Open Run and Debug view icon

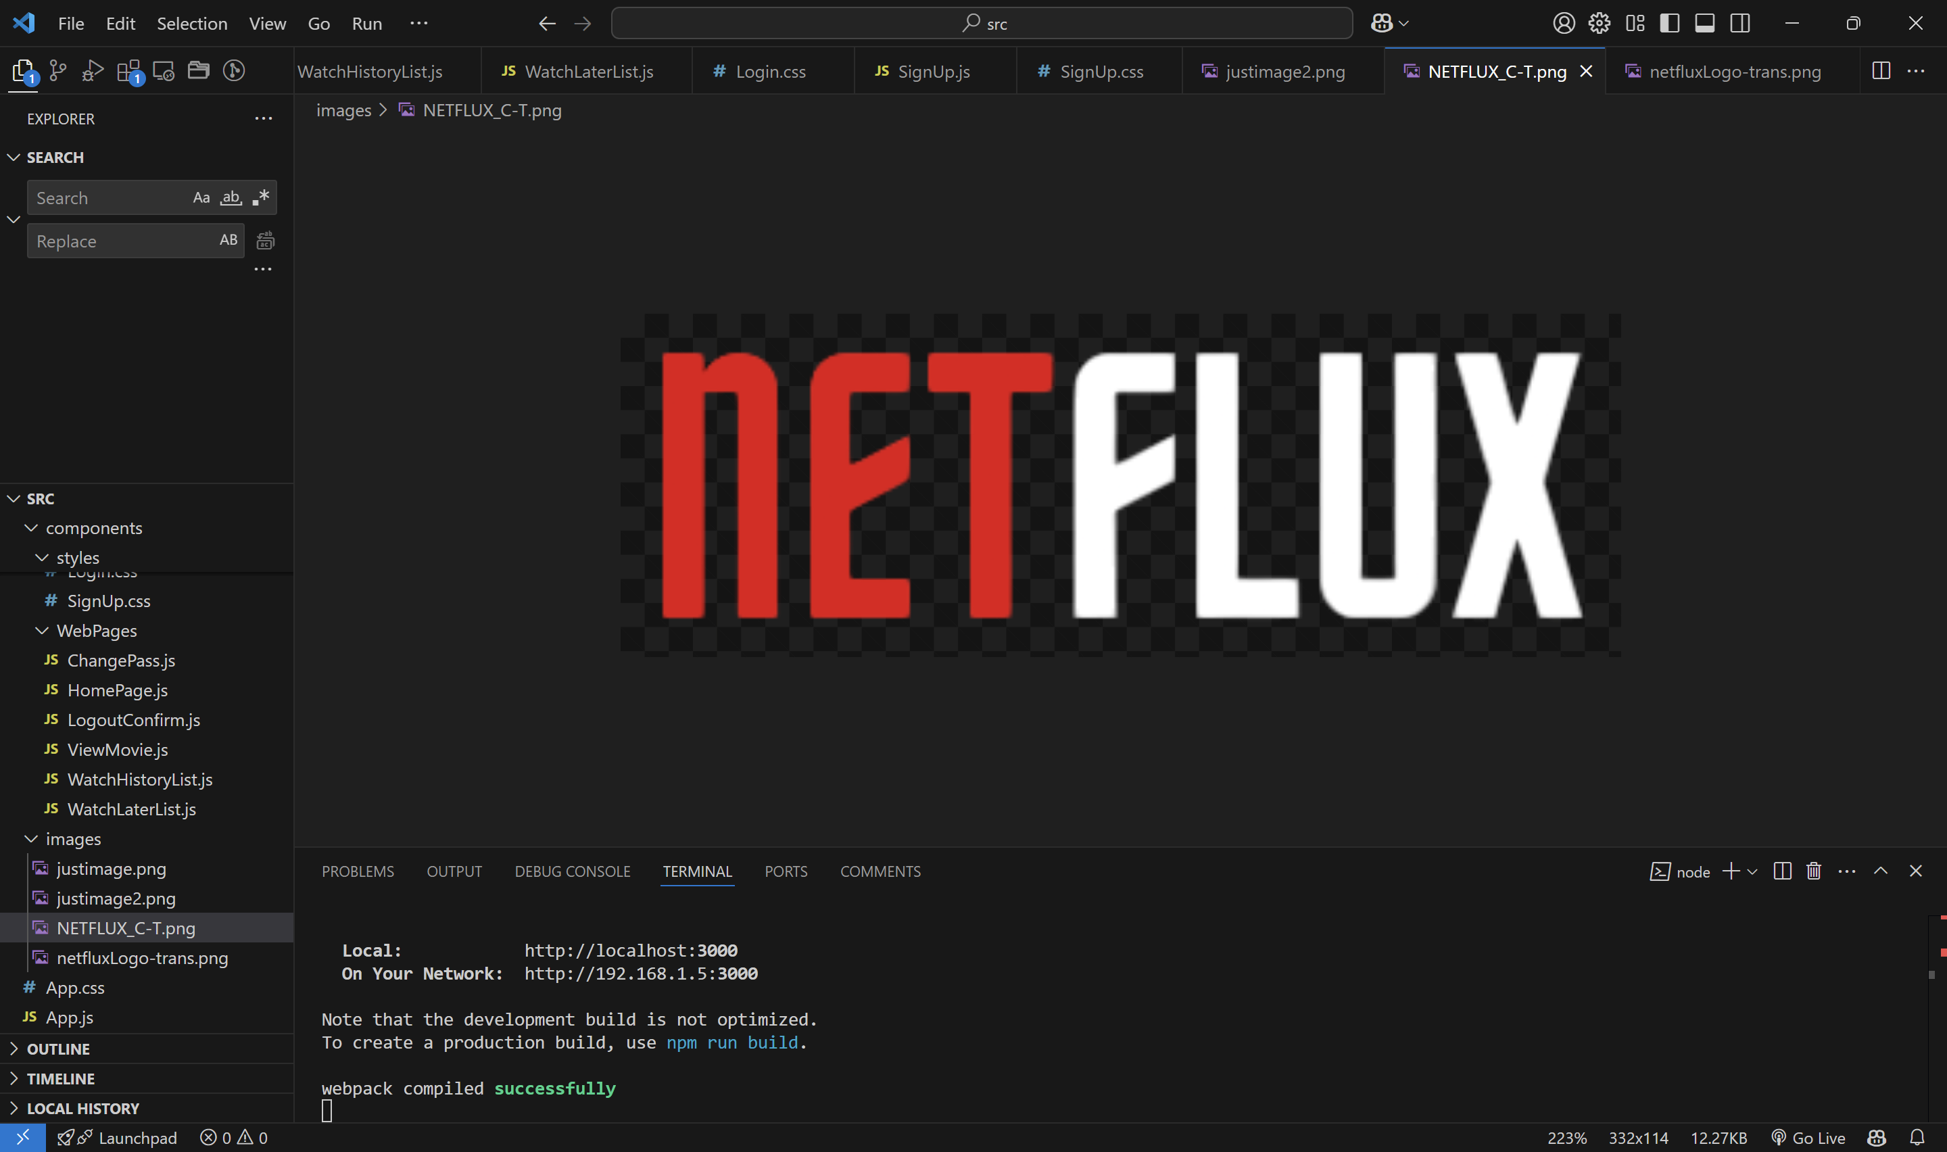pos(93,70)
